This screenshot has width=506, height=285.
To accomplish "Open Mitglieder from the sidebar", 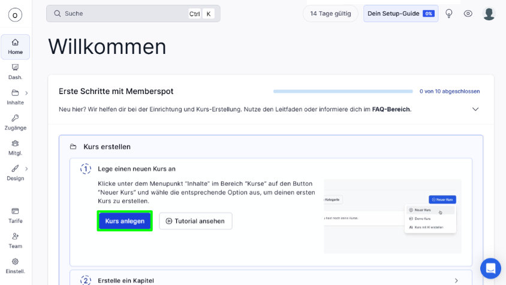I will click(15, 148).
